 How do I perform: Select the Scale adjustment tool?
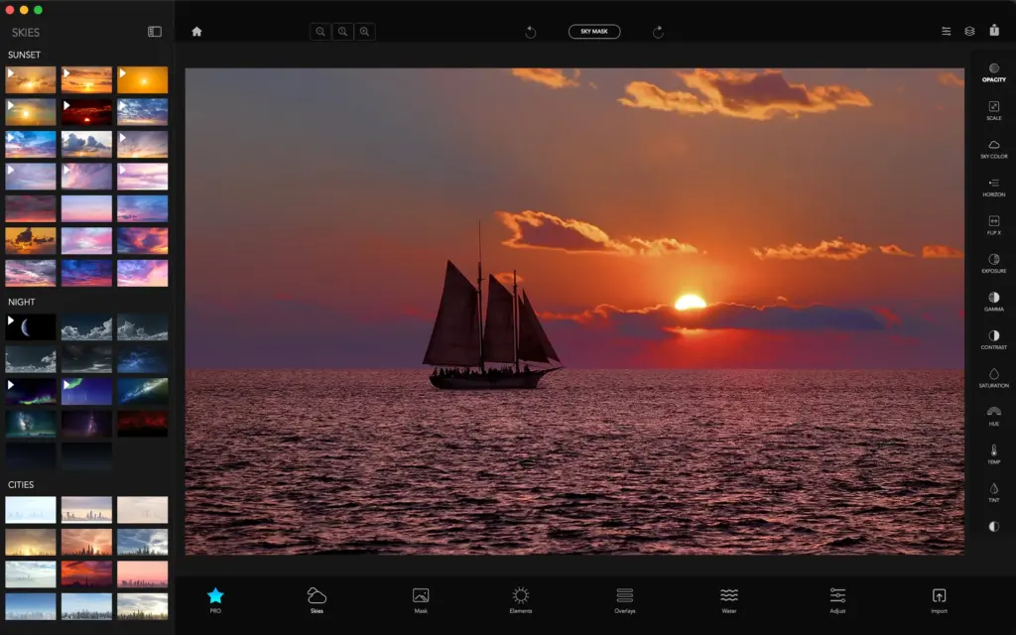click(993, 110)
